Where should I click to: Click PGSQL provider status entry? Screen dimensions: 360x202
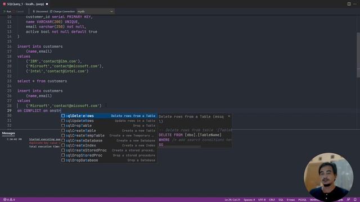302,200
